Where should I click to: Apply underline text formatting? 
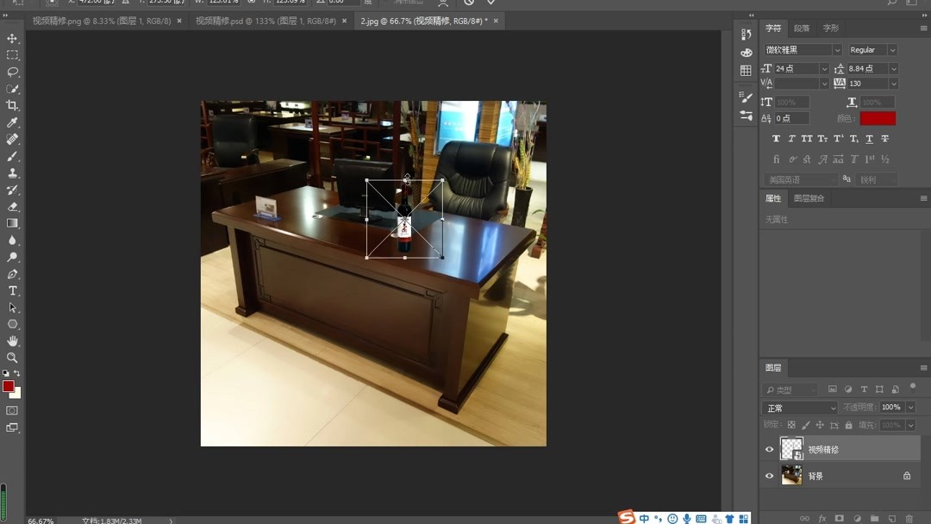[x=870, y=139]
